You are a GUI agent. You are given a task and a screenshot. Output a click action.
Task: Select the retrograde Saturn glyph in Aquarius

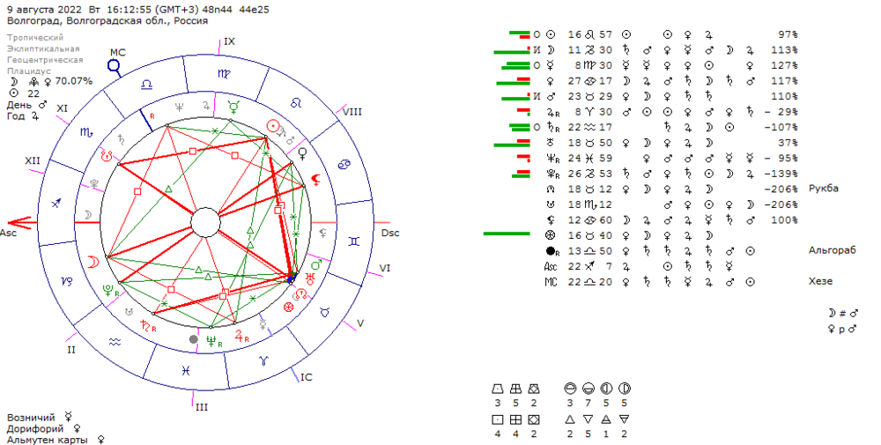coord(147,326)
